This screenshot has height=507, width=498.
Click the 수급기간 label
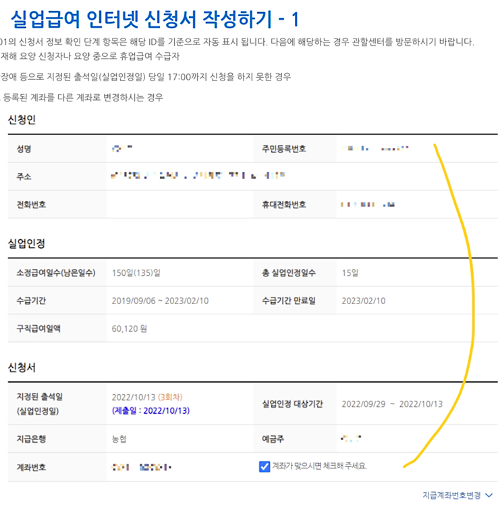click(x=31, y=301)
